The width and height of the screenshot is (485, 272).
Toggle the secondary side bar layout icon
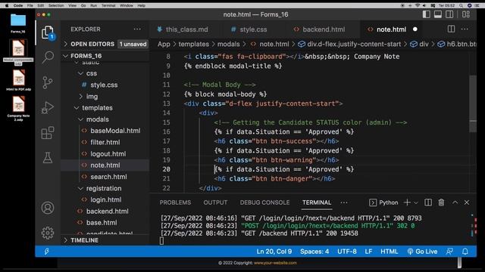point(449,14)
